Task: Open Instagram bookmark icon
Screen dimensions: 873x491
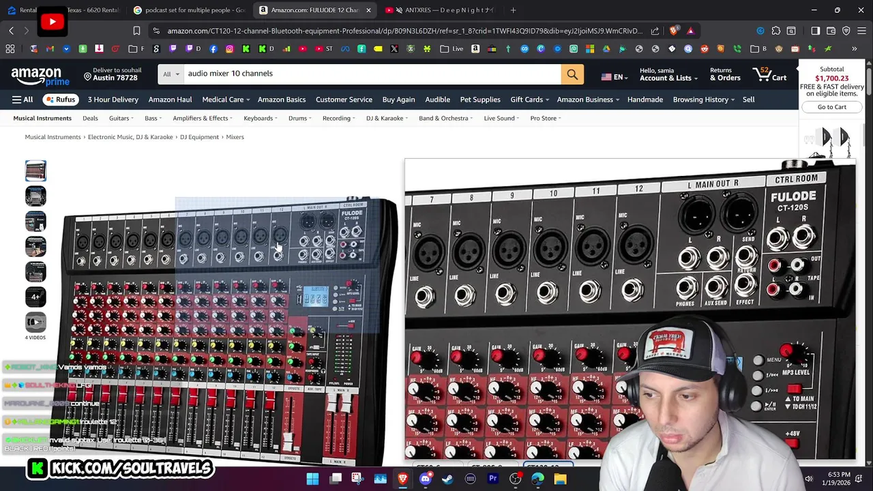Action: pyautogui.click(x=229, y=48)
